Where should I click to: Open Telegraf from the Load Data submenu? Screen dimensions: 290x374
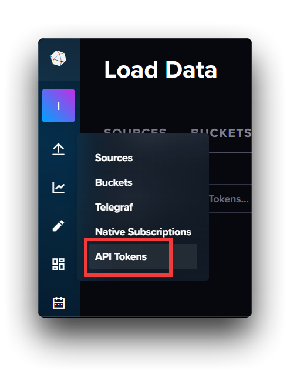coord(114,207)
